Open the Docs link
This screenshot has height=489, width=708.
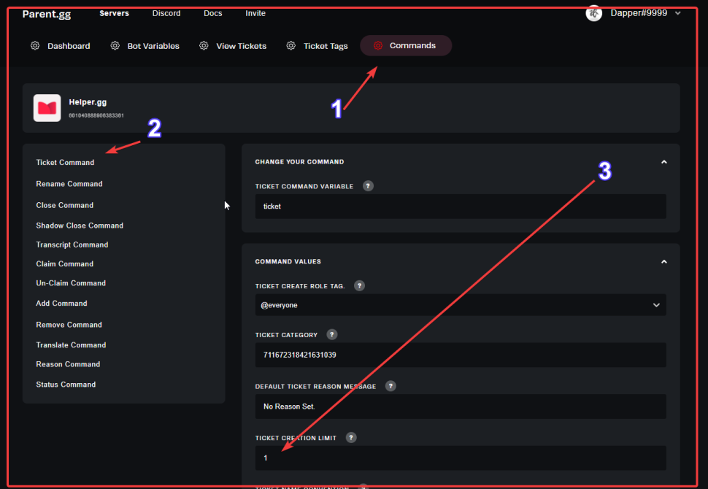click(212, 13)
